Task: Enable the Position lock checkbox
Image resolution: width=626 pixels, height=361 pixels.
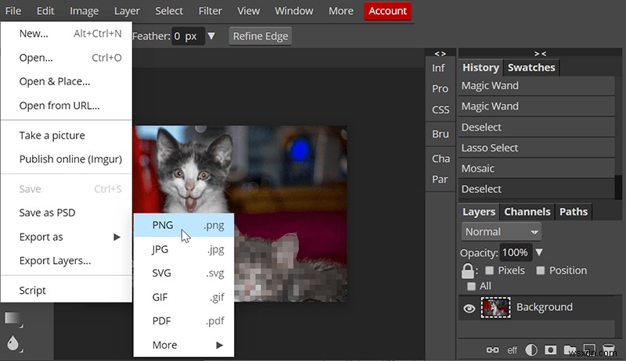Action: coord(540,270)
